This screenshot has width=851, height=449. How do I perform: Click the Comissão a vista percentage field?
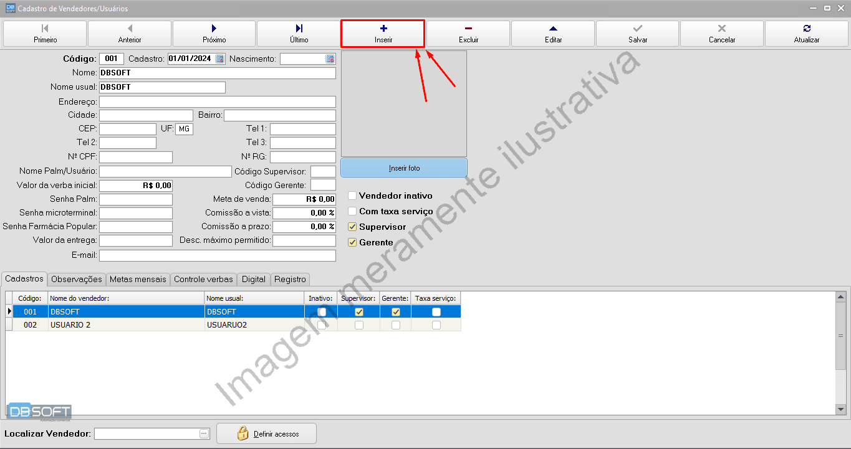point(304,213)
